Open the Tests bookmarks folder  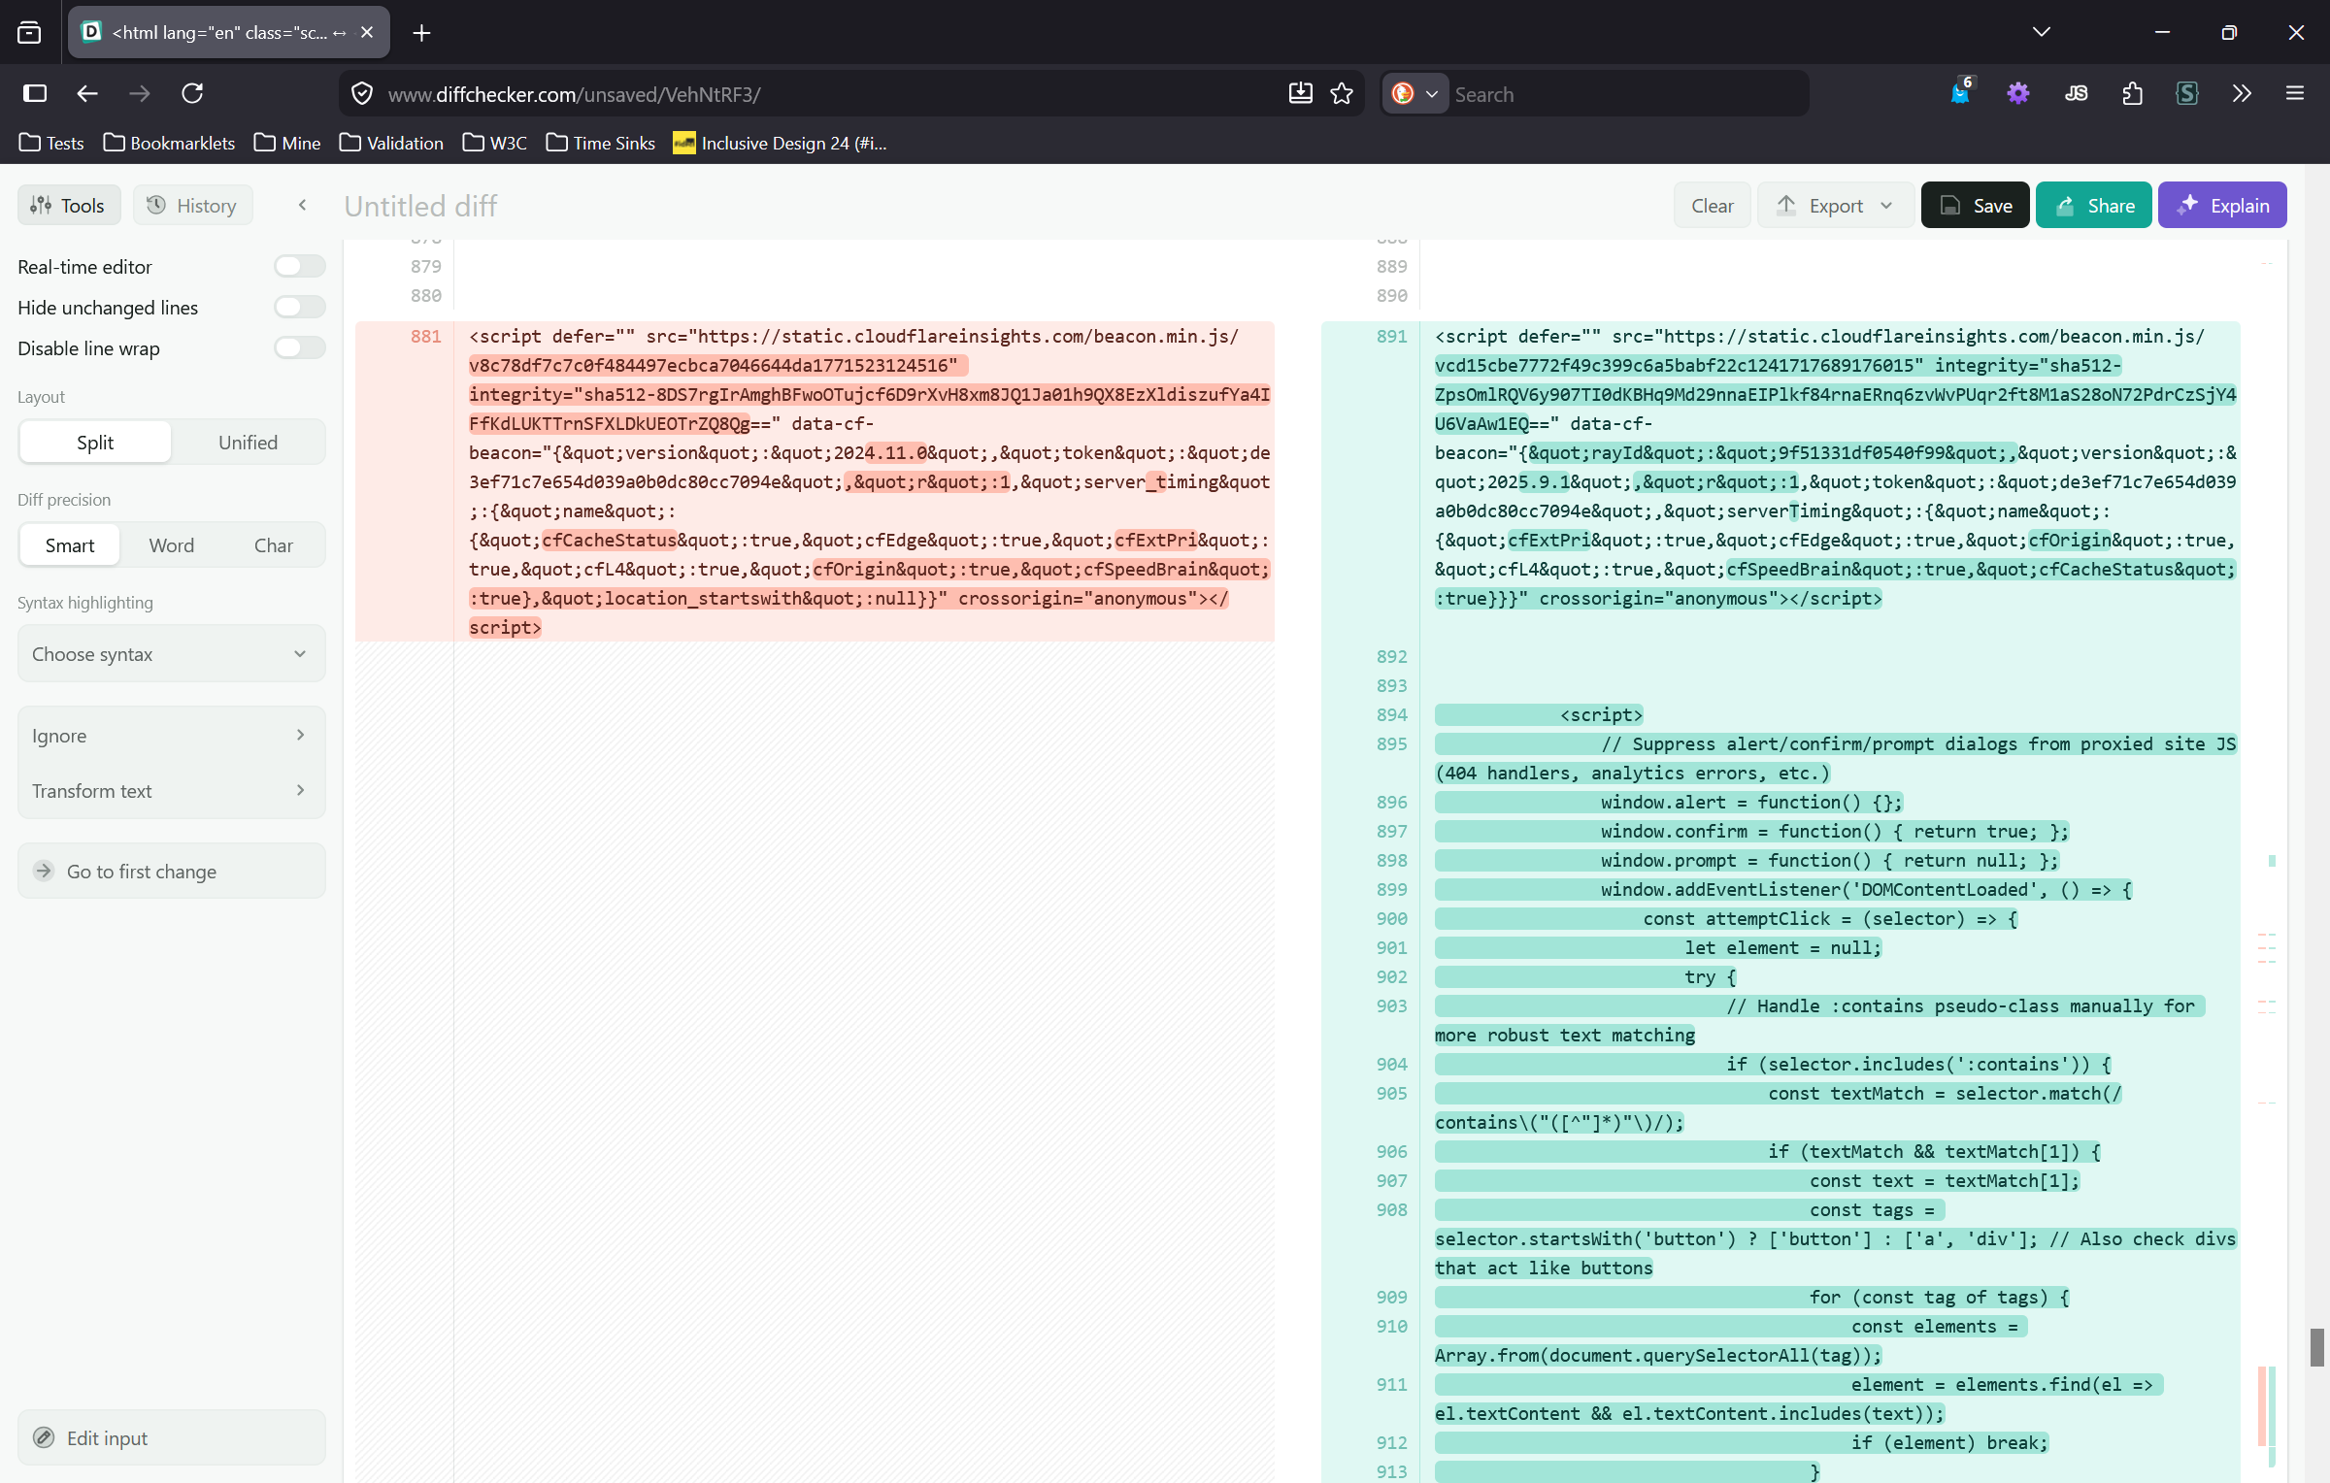point(51,143)
